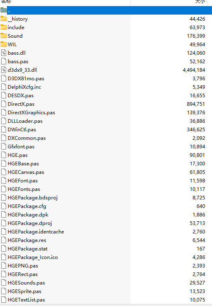Viewport: 212px width, 306px height.
Task: Select the d3dx9_33.dll file icon
Action: 4,70
